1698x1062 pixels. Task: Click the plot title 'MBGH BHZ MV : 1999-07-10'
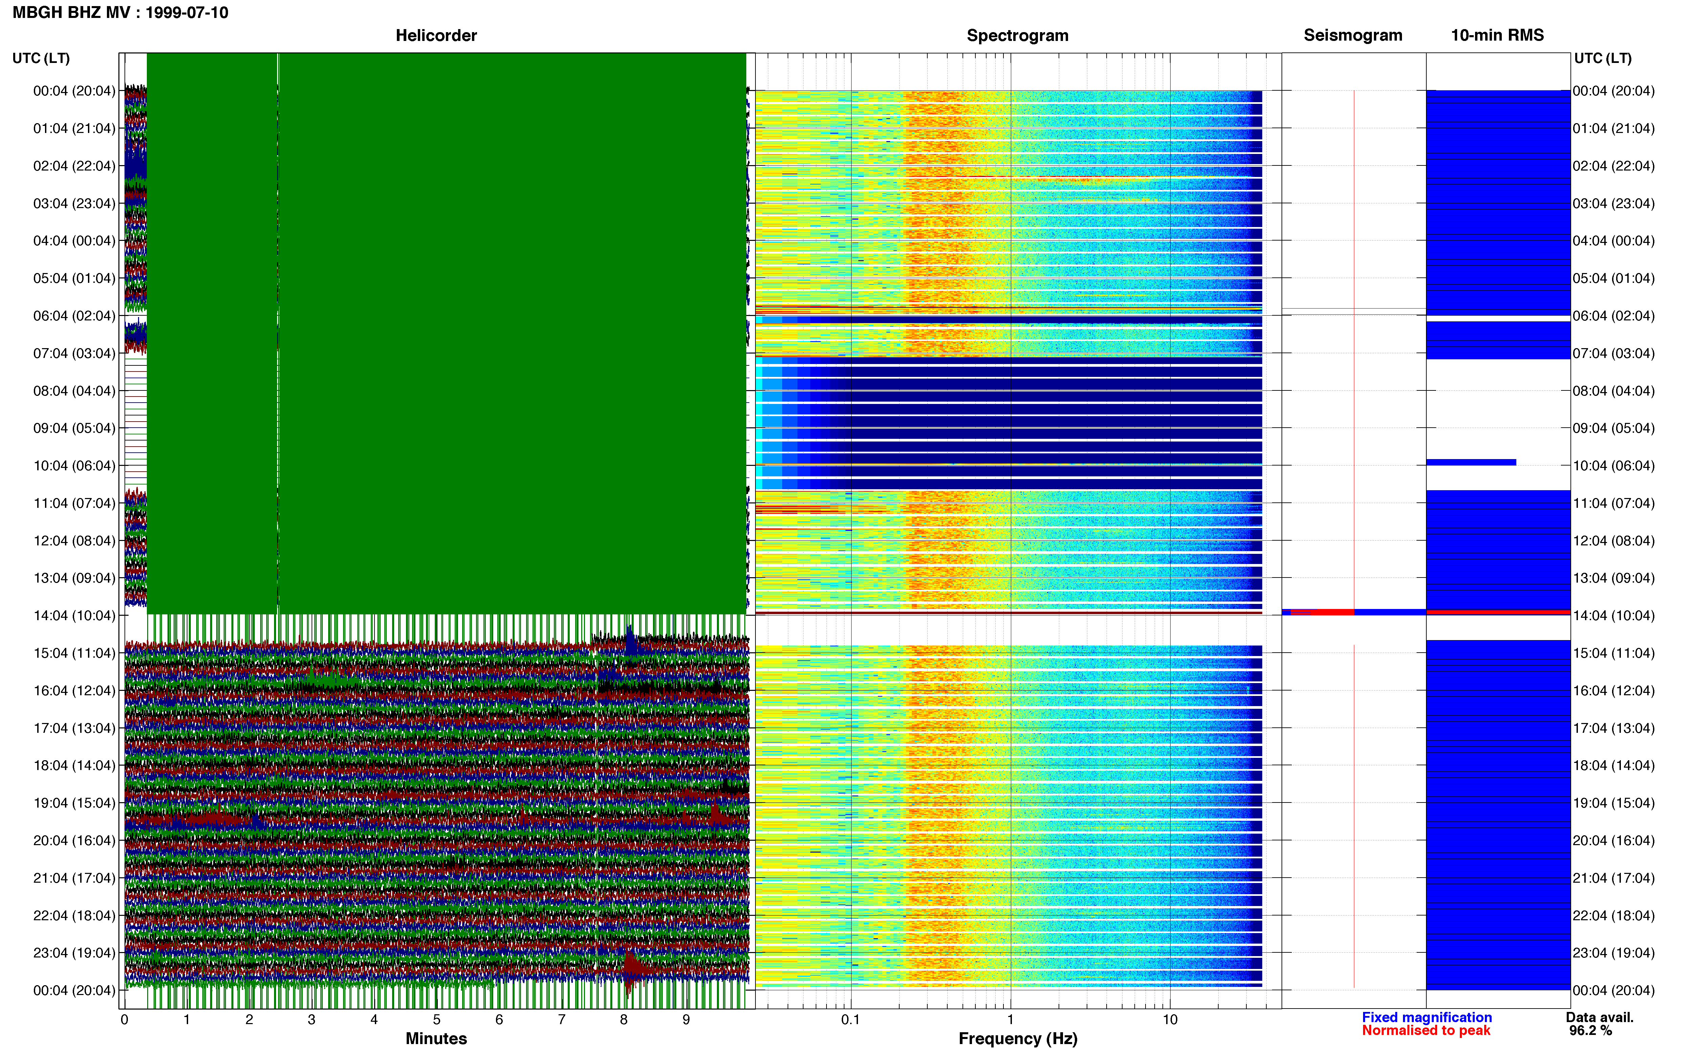click(x=120, y=13)
